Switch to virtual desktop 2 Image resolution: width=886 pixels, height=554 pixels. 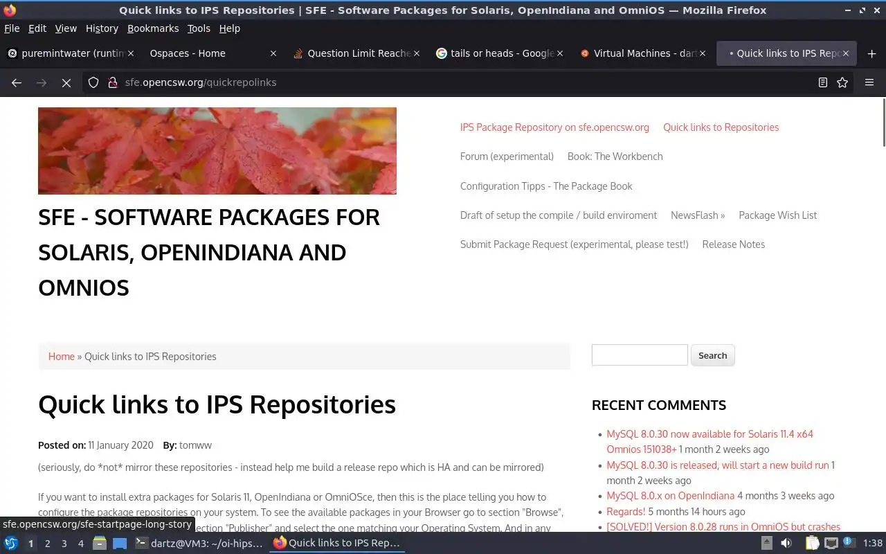47,544
